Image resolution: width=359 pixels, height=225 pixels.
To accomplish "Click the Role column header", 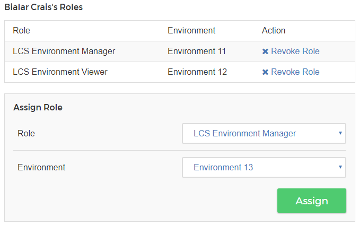I will pyautogui.click(x=22, y=30).
